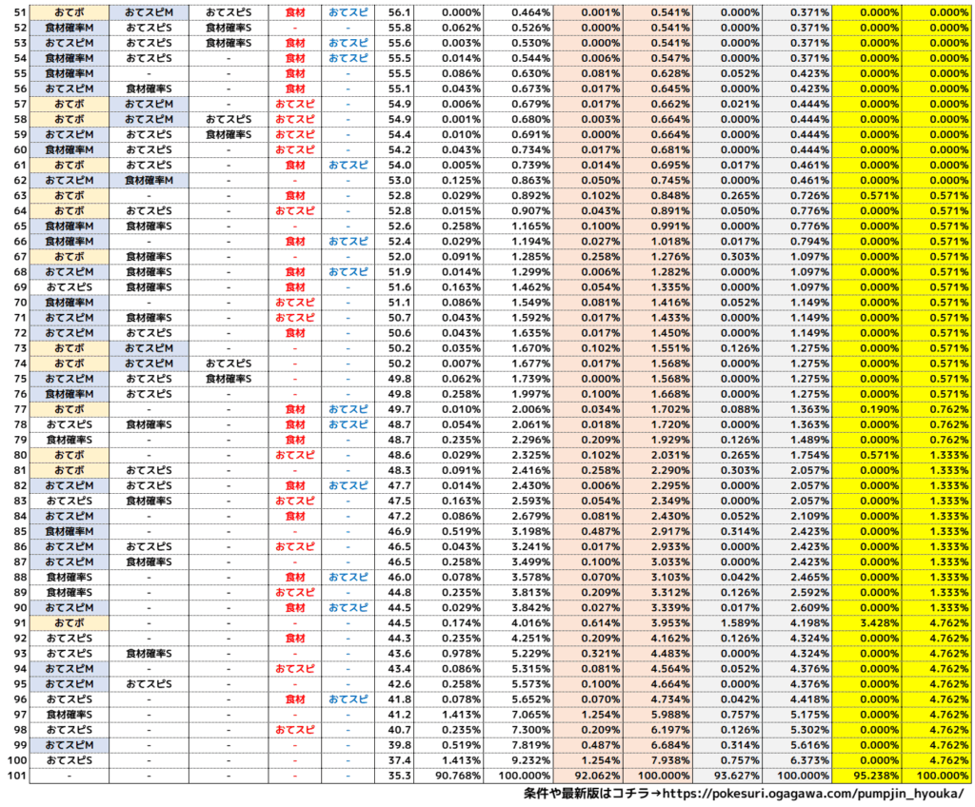Screen dimensions: 975x807
Task: Select the 56.1 score cell in row 51
Action: click(399, 12)
